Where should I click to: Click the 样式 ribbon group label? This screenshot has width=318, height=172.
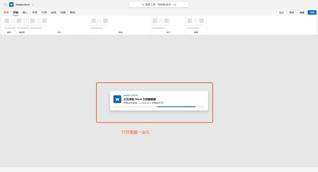pyautogui.click(x=168, y=32)
